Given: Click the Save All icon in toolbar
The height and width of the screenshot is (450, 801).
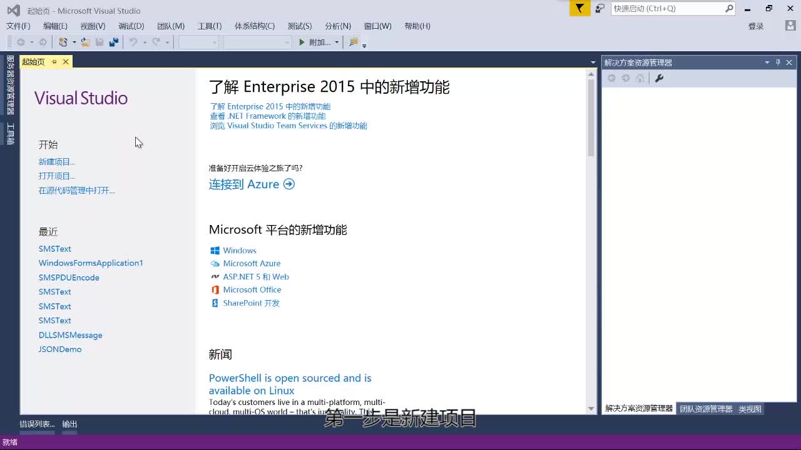Looking at the screenshot, I should pyautogui.click(x=113, y=42).
